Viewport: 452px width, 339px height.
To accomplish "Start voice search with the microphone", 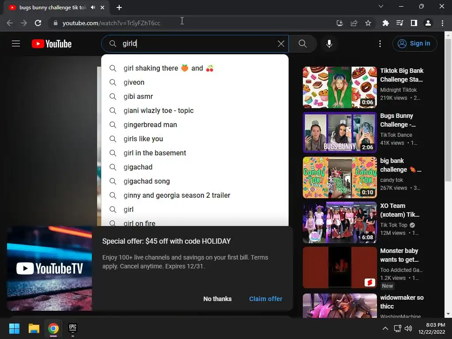I will tap(329, 44).
